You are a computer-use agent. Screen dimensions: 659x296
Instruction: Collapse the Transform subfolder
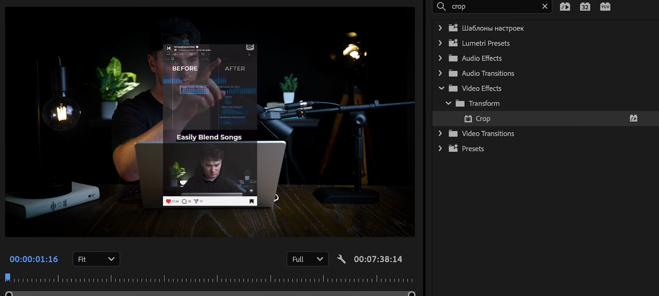tap(448, 103)
